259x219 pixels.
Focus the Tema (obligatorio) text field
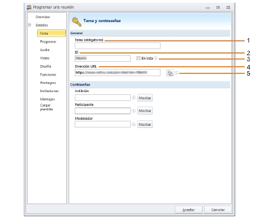click(x=117, y=46)
